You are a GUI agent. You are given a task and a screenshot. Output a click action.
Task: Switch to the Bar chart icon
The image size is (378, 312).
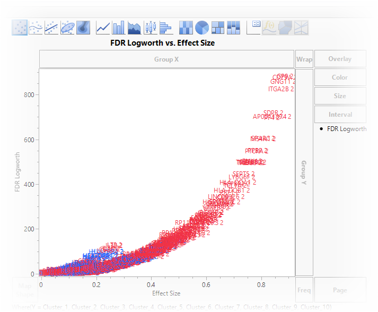[118, 27]
